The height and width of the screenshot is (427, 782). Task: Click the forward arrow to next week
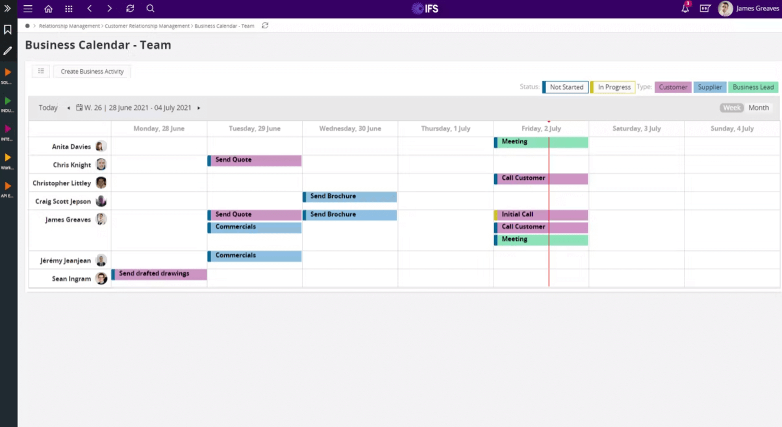pyautogui.click(x=199, y=107)
